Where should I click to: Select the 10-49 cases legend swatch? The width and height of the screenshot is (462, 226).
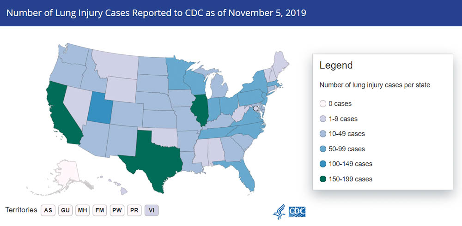(x=324, y=134)
